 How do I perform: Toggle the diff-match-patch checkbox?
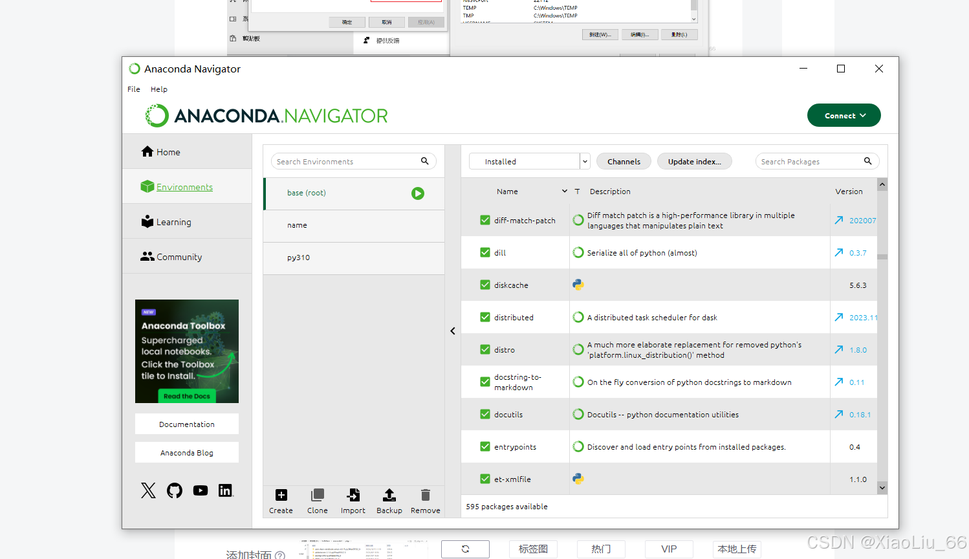(485, 220)
